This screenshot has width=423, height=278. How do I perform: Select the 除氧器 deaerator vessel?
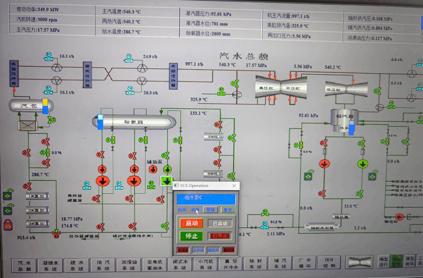point(134,122)
